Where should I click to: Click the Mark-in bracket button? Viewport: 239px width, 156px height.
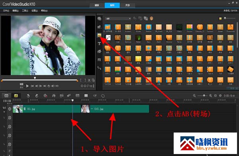tap(81, 80)
